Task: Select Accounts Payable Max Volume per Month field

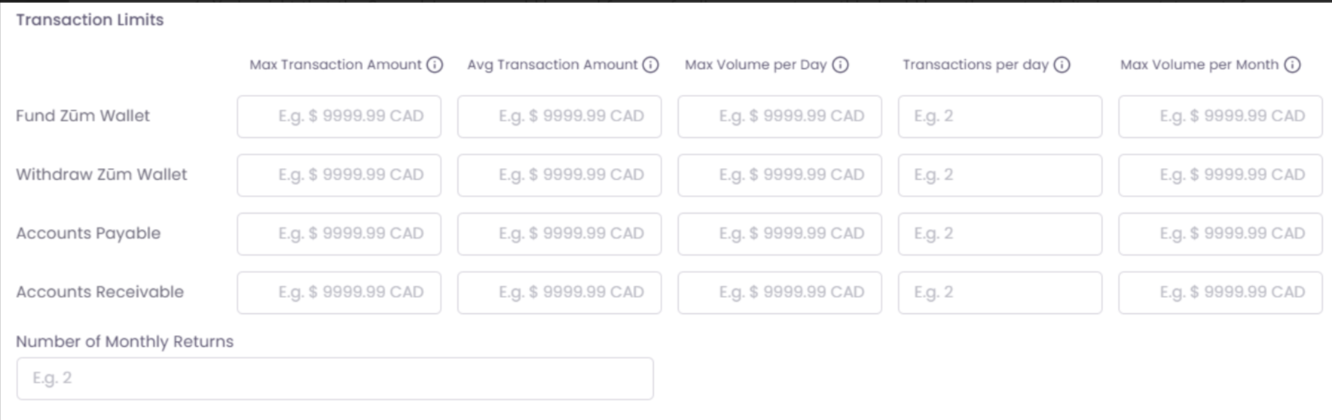Action: [x=1220, y=234]
